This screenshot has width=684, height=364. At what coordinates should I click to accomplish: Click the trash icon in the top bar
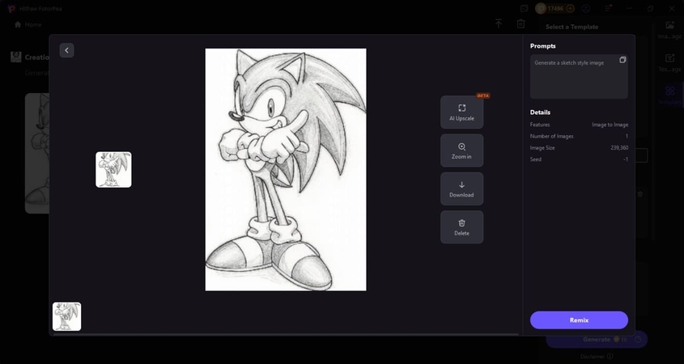(520, 23)
